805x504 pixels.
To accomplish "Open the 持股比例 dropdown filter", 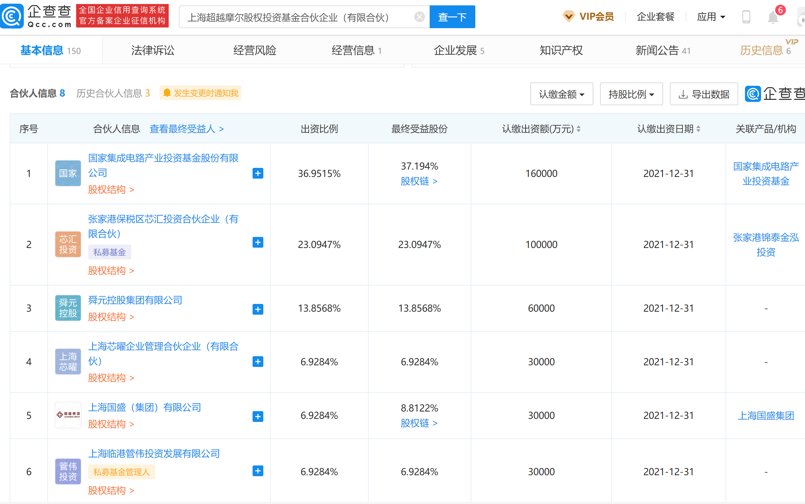I will tap(631, 94).
